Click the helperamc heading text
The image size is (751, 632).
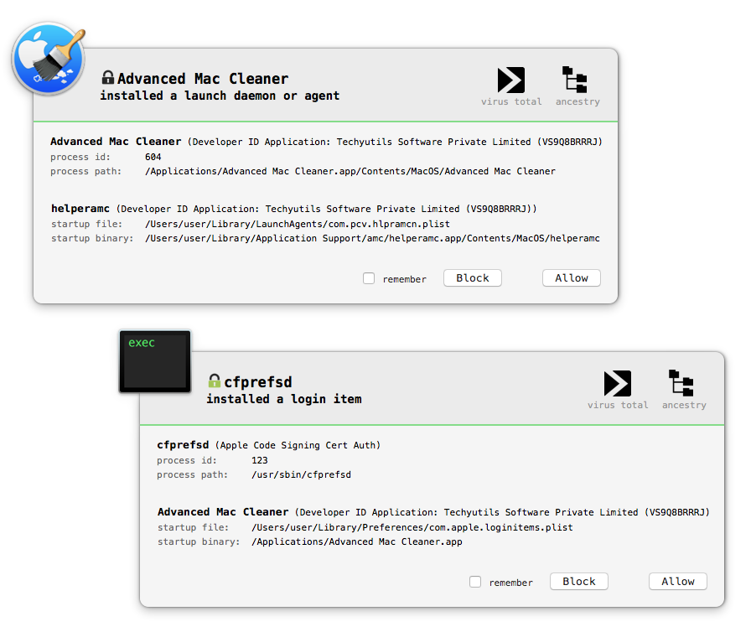point(80,209)
